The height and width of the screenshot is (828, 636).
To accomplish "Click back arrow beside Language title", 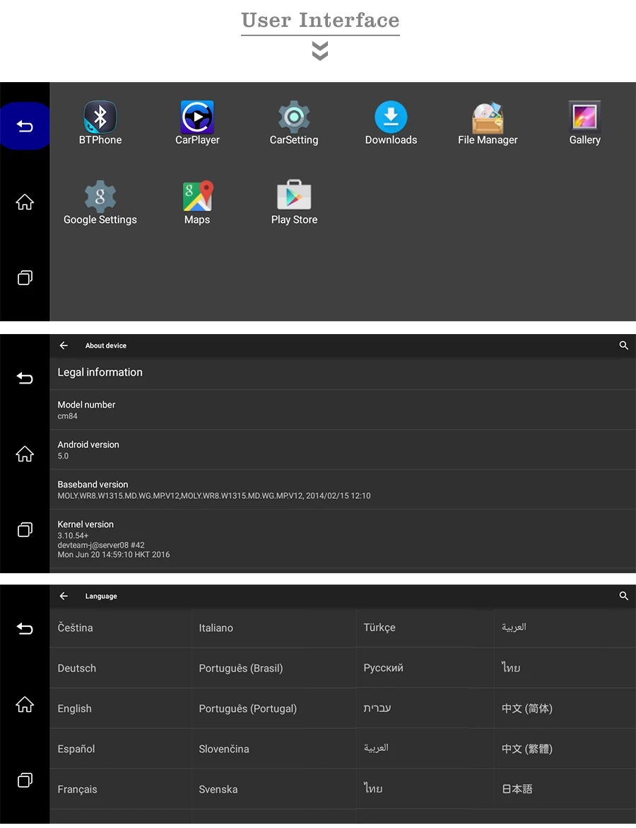I will tap(64, 596).
